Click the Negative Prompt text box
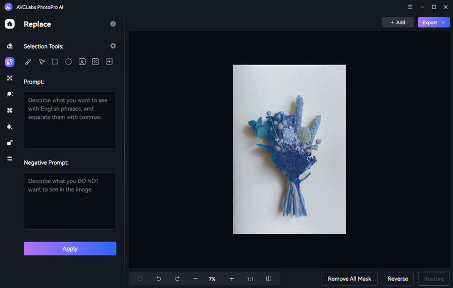 click(x=70, y=201)
